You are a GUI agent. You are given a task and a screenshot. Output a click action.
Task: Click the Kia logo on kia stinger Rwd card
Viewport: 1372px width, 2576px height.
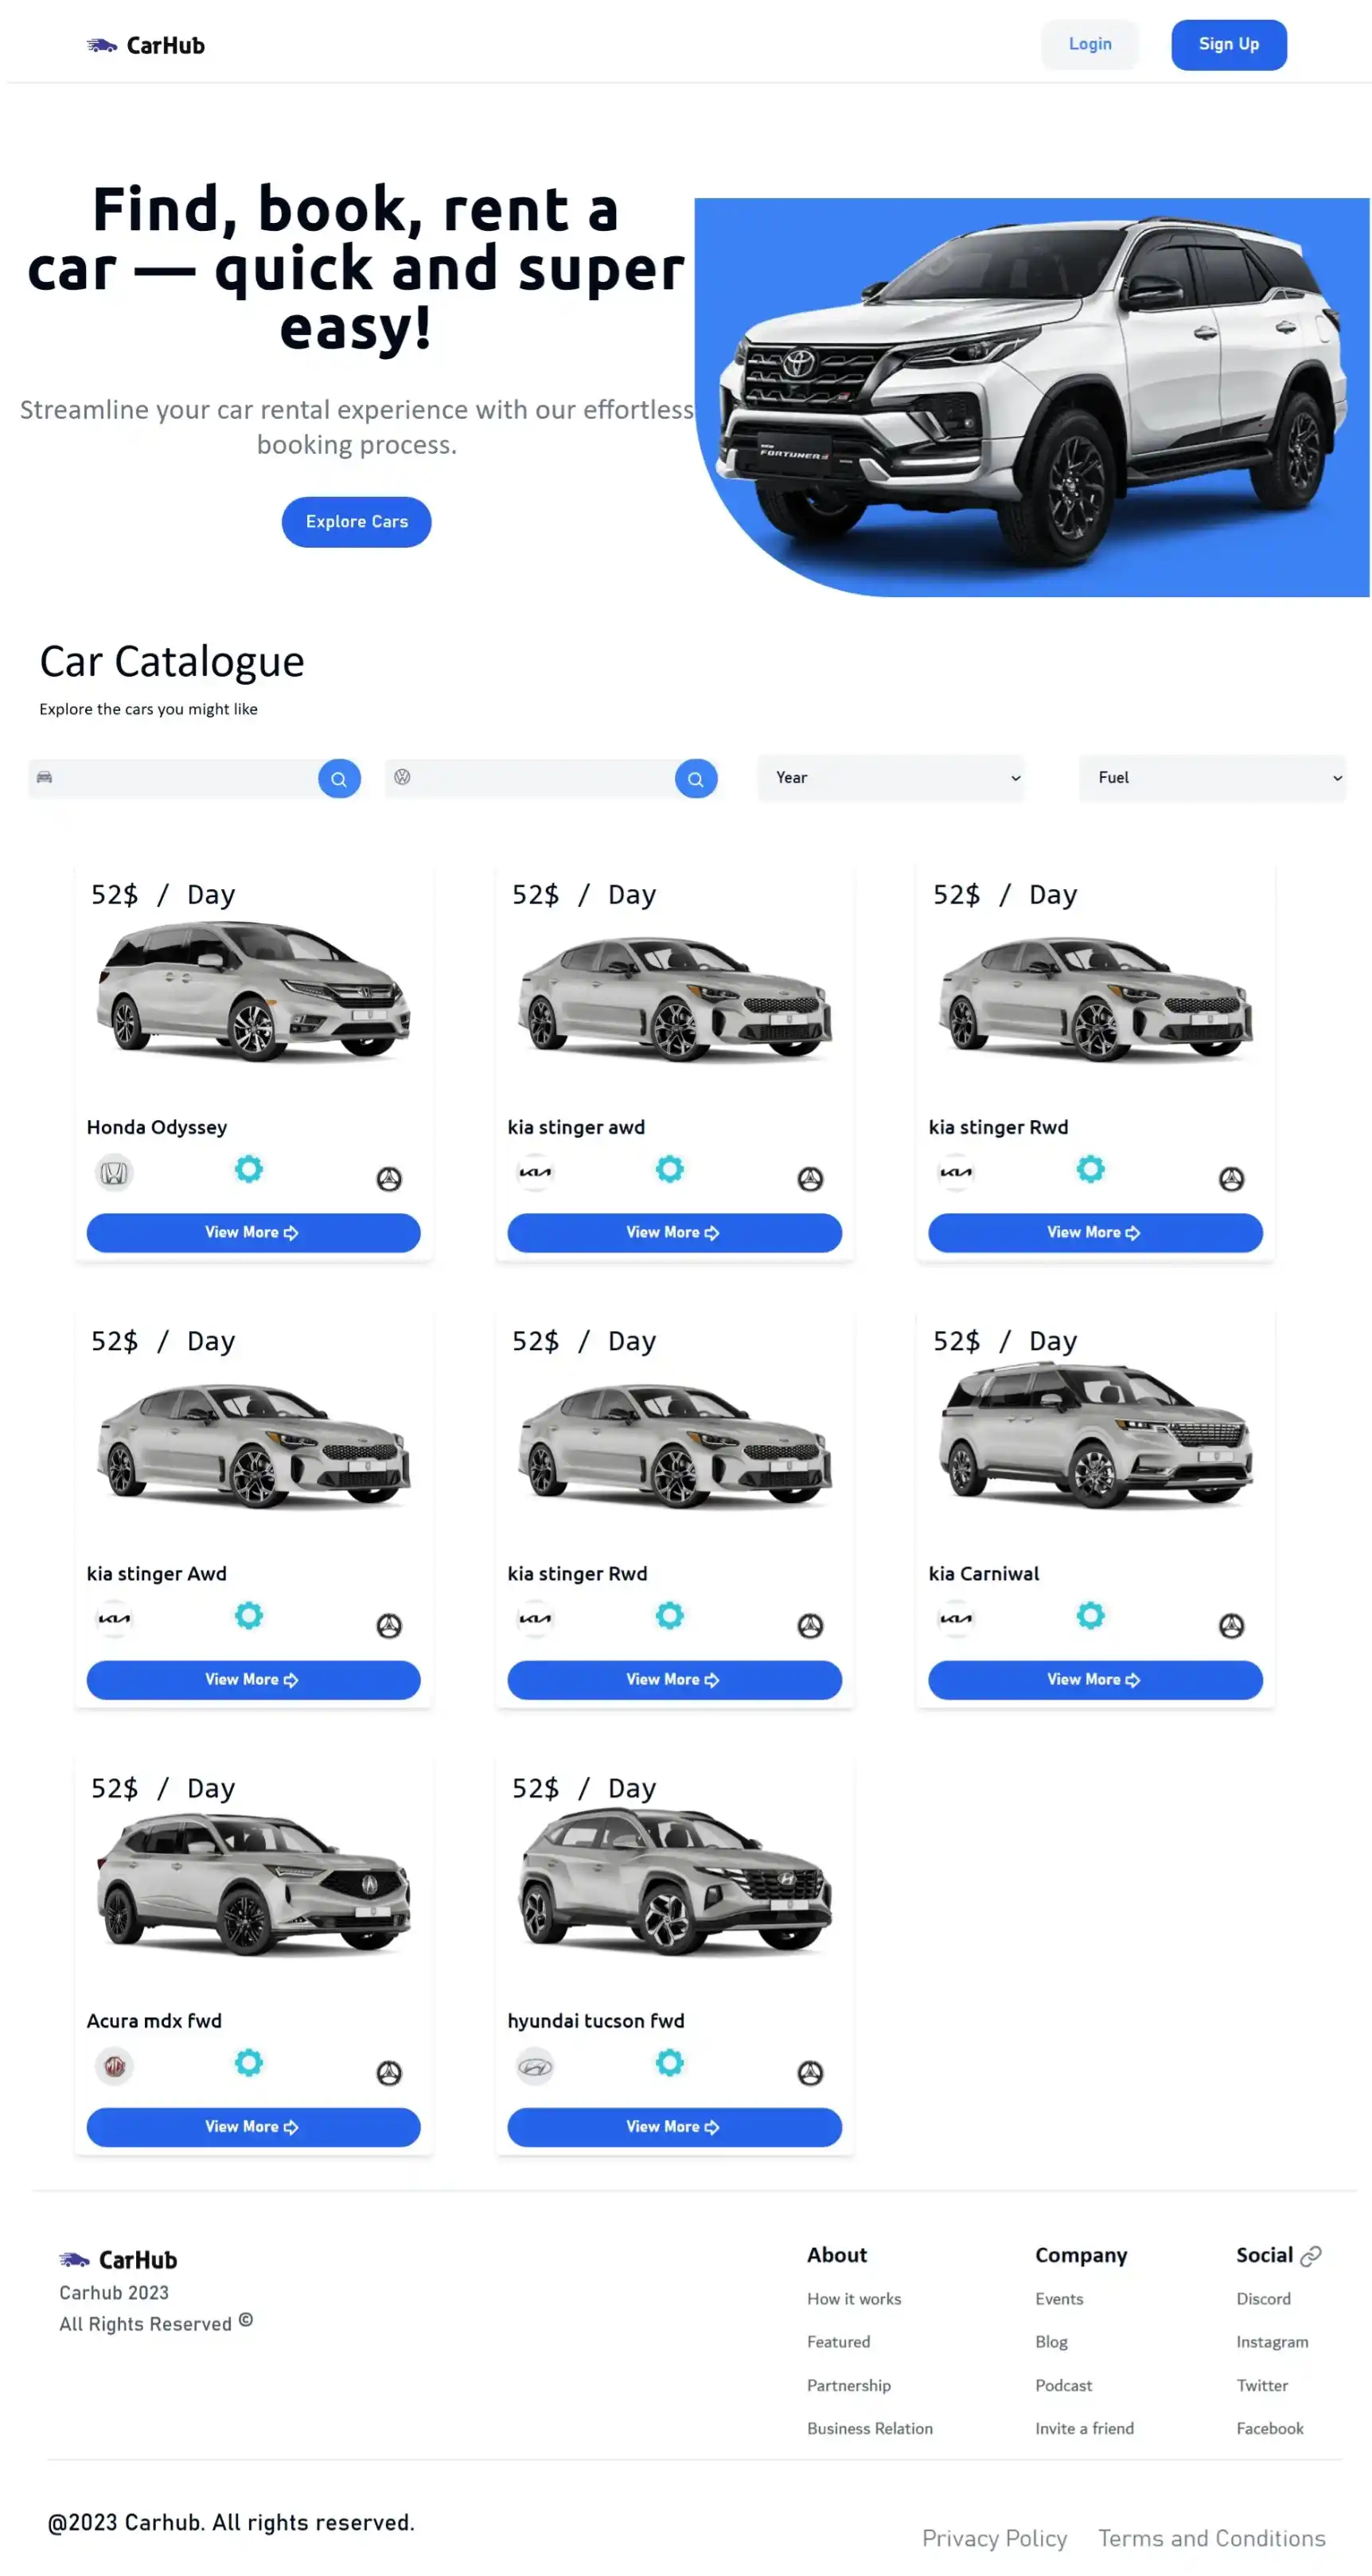pyautogui.click(x=956, y=1172)
